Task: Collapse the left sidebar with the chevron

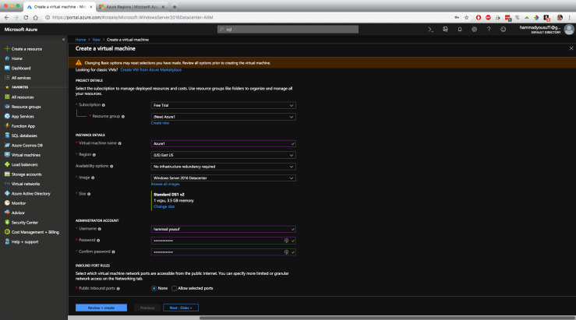Action: point(64,39)
